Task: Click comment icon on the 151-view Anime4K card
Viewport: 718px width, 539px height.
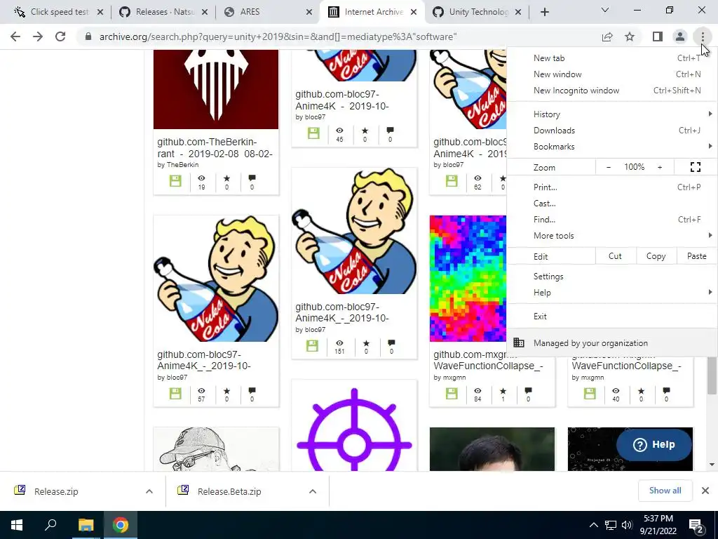Action: (391, 342)
